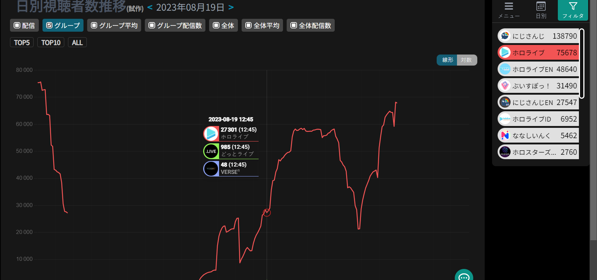Click the ホロライブID logo icon
The width and height of the screenshot is (597, 280).
pos(505,119)
